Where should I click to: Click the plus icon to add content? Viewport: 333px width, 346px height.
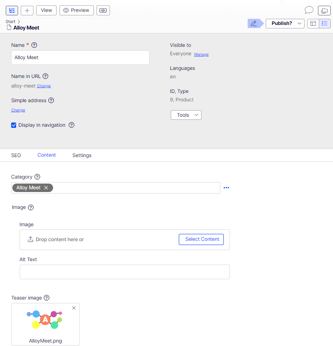point(27,10)
